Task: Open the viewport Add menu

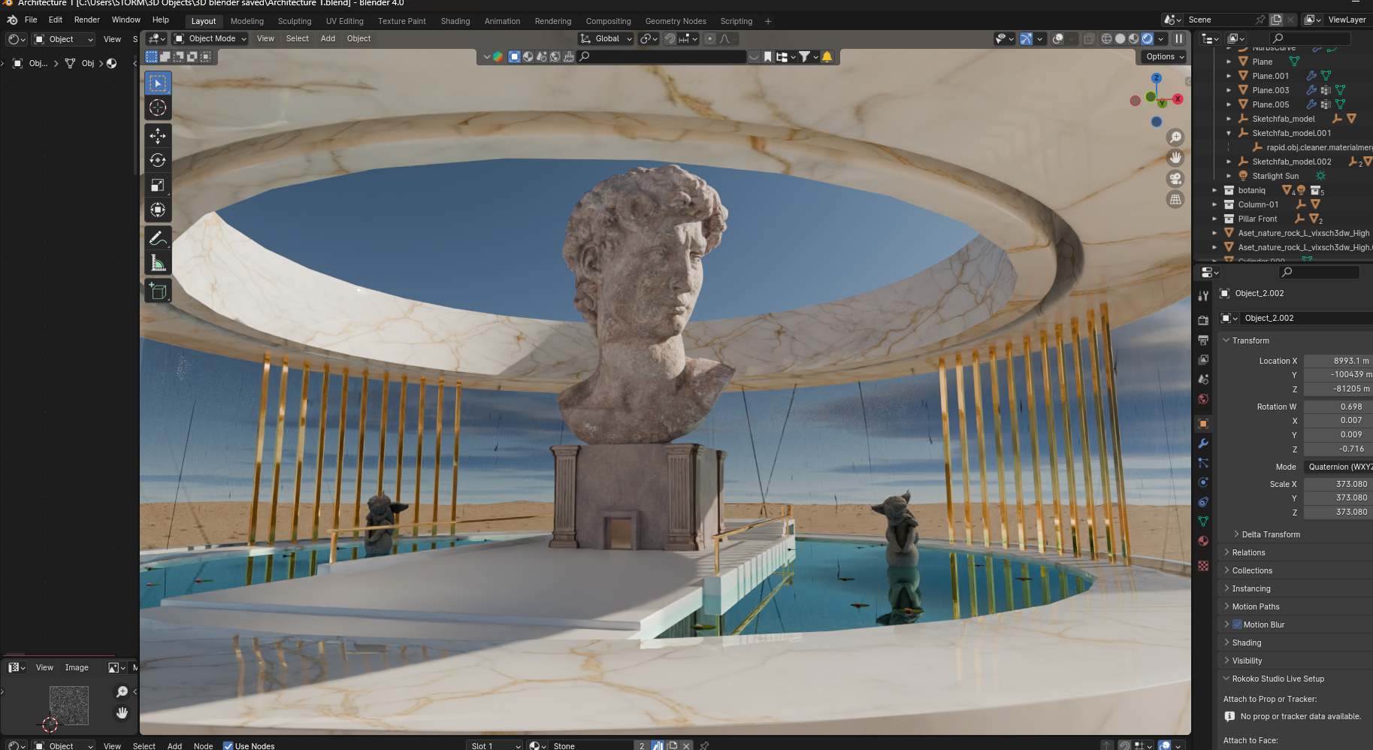Action: pyautogui.click(x=328, y=38)
